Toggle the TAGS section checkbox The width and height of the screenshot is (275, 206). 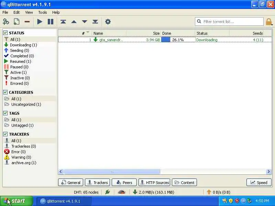pyautogui.click(x=5, y=113)
